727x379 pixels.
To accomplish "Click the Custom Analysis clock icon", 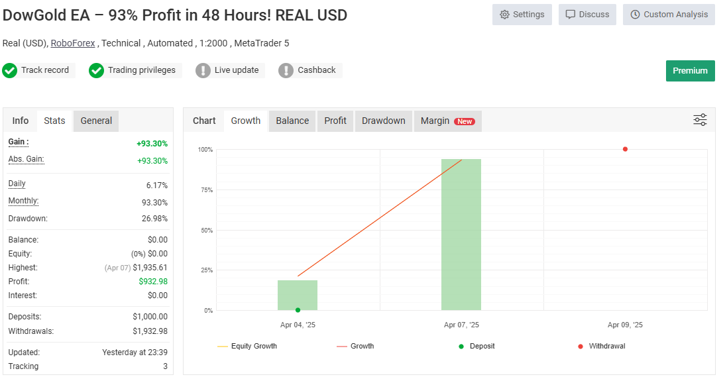I will coord(635,15).
